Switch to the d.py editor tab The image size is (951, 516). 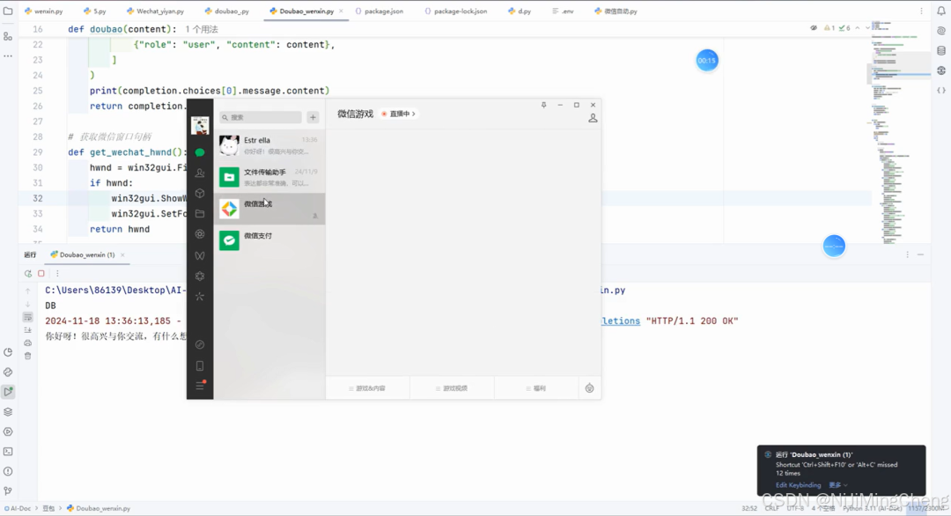point(520,11)
